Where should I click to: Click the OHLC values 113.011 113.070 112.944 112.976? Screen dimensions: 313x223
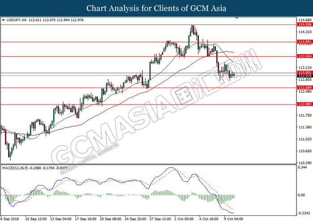pyautogui.click(x=56, y=20)
